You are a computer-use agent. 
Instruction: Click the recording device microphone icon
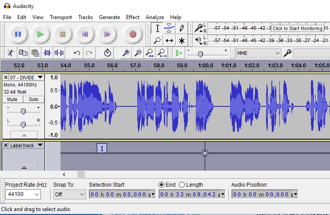point(287,53)
